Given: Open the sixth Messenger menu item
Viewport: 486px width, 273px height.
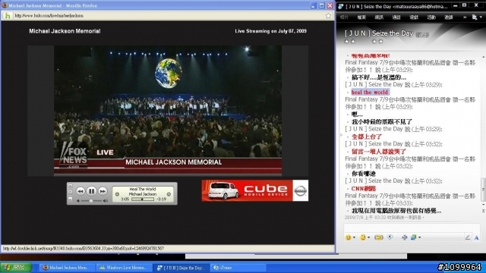Looking at the screenshot, I should point(431,17).
